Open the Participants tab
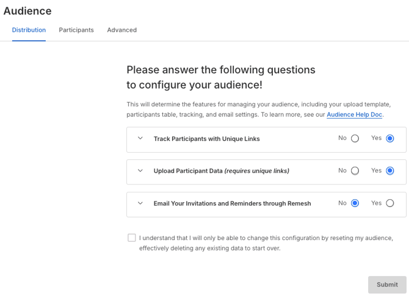409x295 pixels. (76, 30)
